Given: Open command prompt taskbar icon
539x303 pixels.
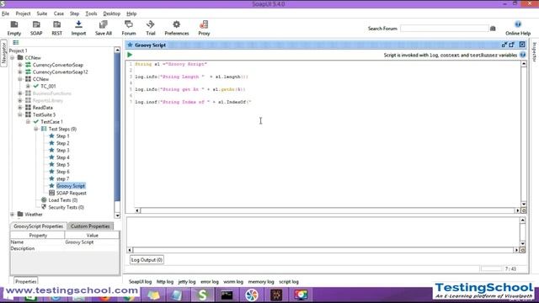Looking at the screenshot, I should (227, 295).
